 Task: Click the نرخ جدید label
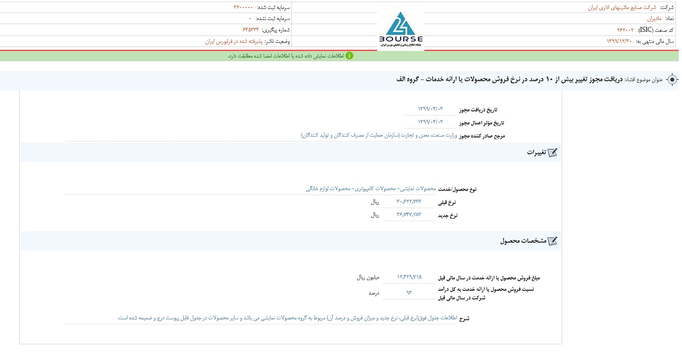tap(448, 215)
